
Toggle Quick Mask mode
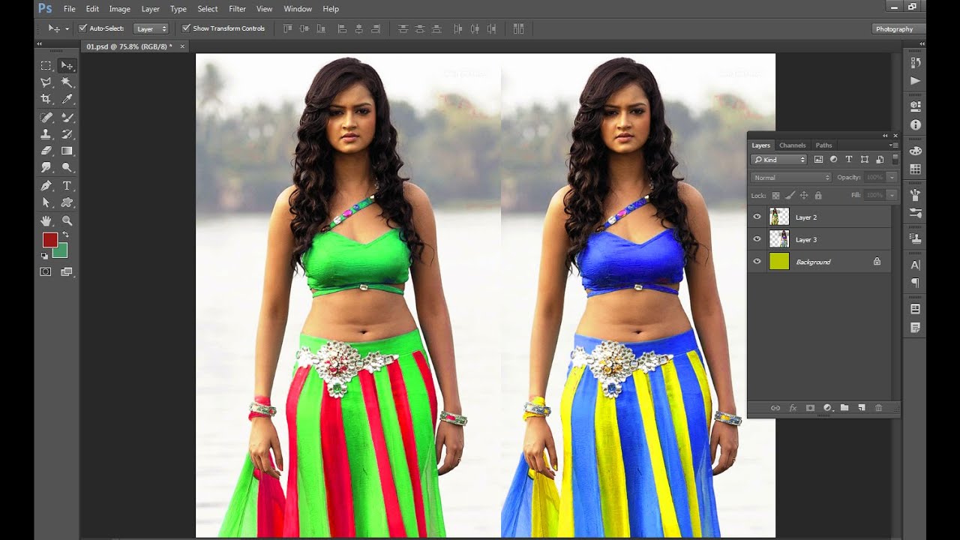[x=46, y=271]
